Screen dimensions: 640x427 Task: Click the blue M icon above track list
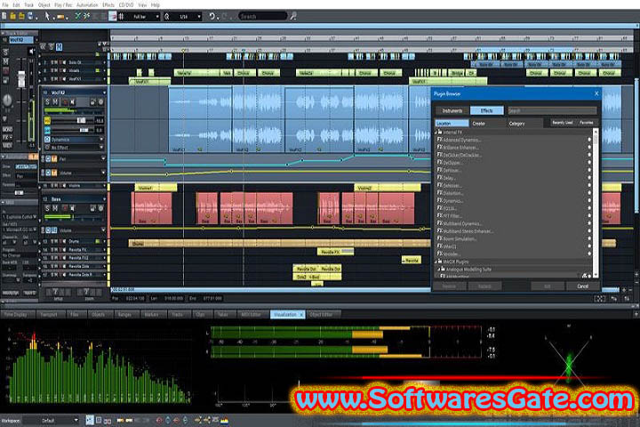59,47
